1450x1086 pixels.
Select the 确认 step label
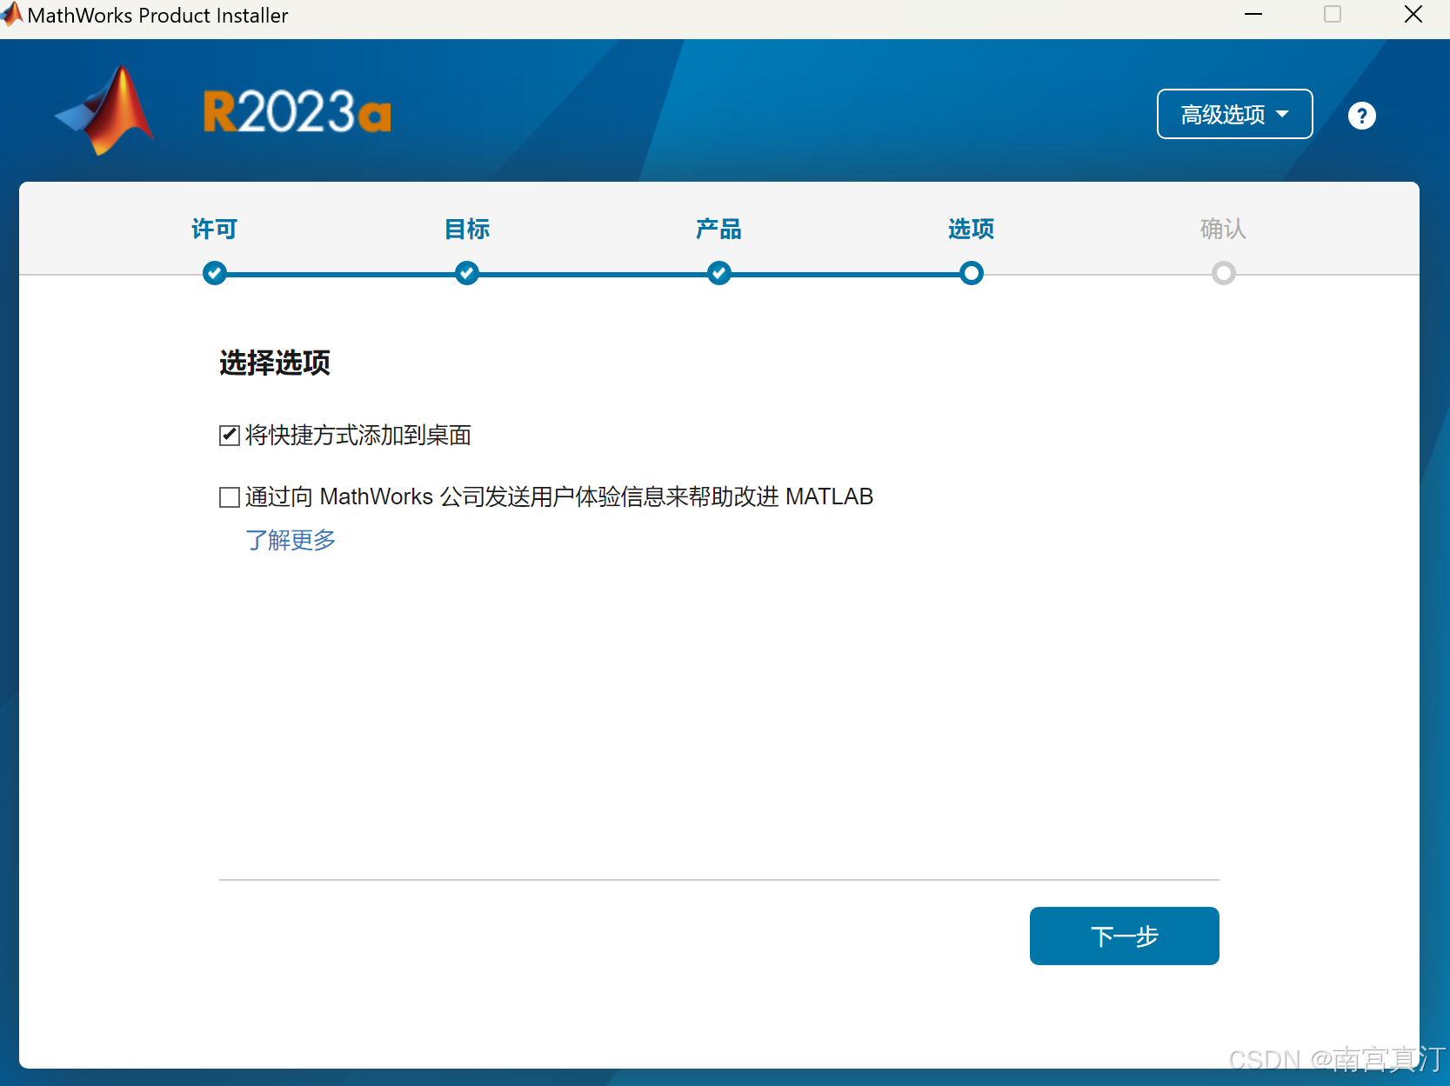(1223, 229)
